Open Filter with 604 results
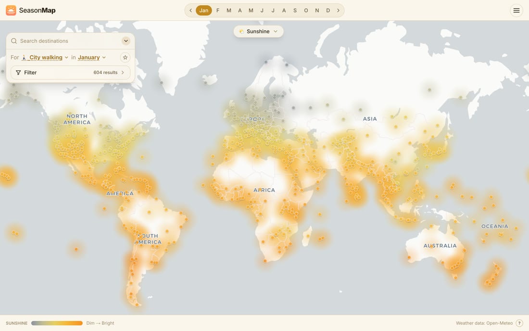Image resolution: width=529 pixels, height=331 pixels. point(70,73)
